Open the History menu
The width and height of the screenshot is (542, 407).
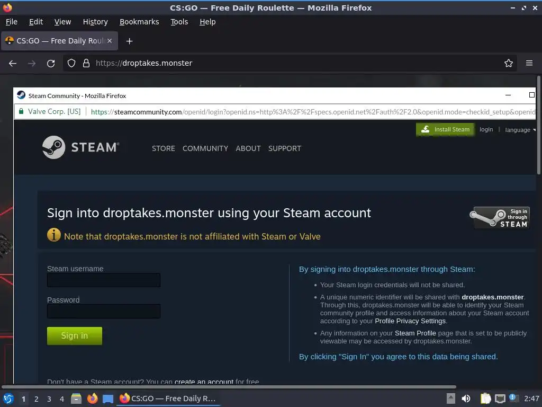[x=95, y=22]
